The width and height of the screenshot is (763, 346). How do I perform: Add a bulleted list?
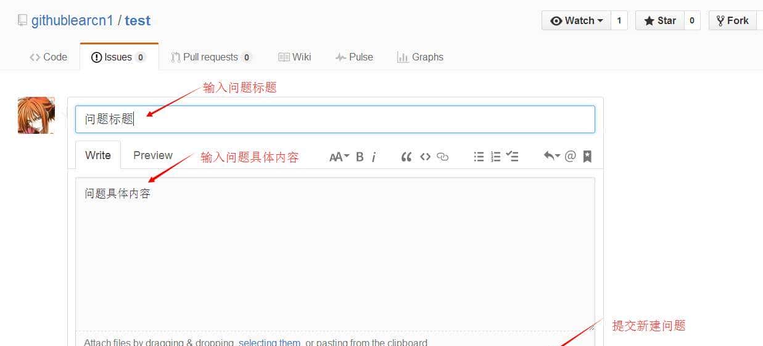[479, 157]
